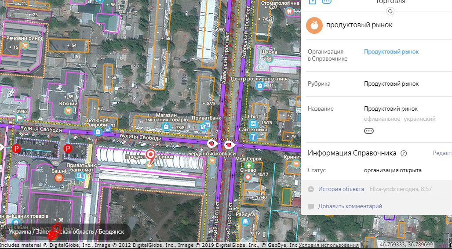Click the Тютюнові вироби shop bag icon
The image size is (452, 249).
98,132
